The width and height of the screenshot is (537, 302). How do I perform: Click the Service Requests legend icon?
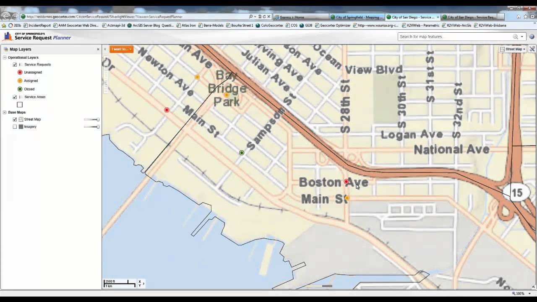click(21, 65)
